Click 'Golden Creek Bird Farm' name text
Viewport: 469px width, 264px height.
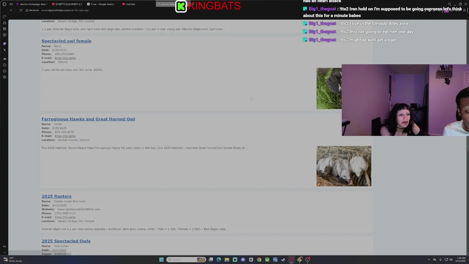pos(70,201)
